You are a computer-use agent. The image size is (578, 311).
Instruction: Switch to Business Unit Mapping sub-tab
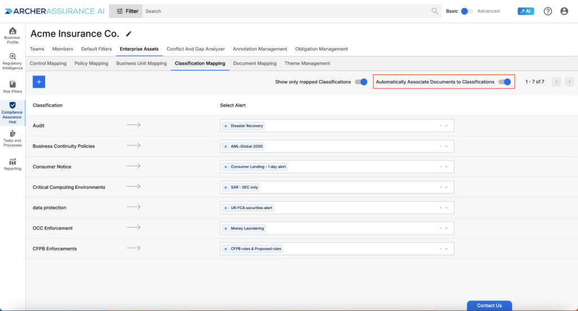click(142, 63)
